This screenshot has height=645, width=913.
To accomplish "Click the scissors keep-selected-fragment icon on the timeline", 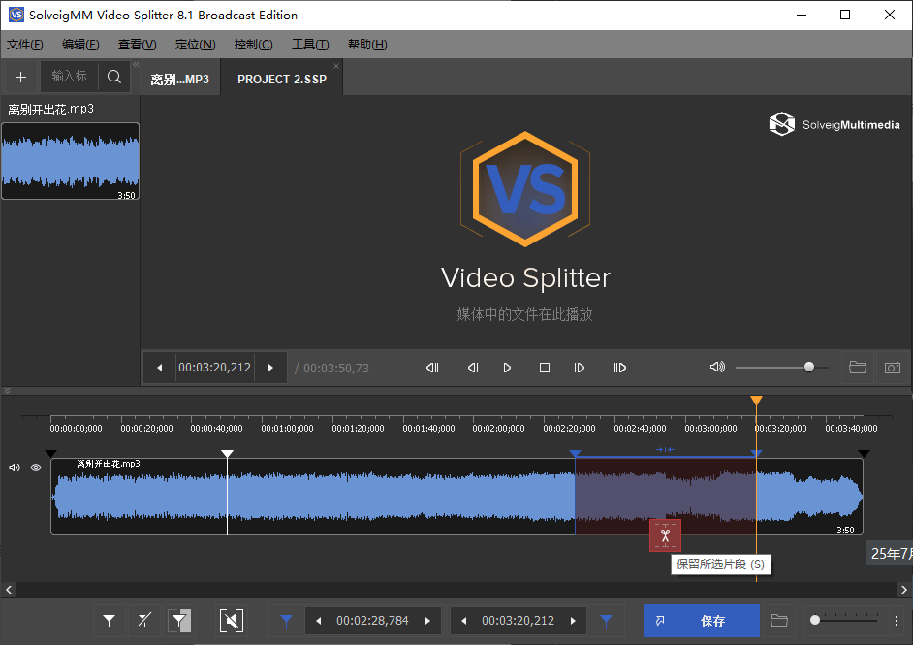I will point(665,535).
